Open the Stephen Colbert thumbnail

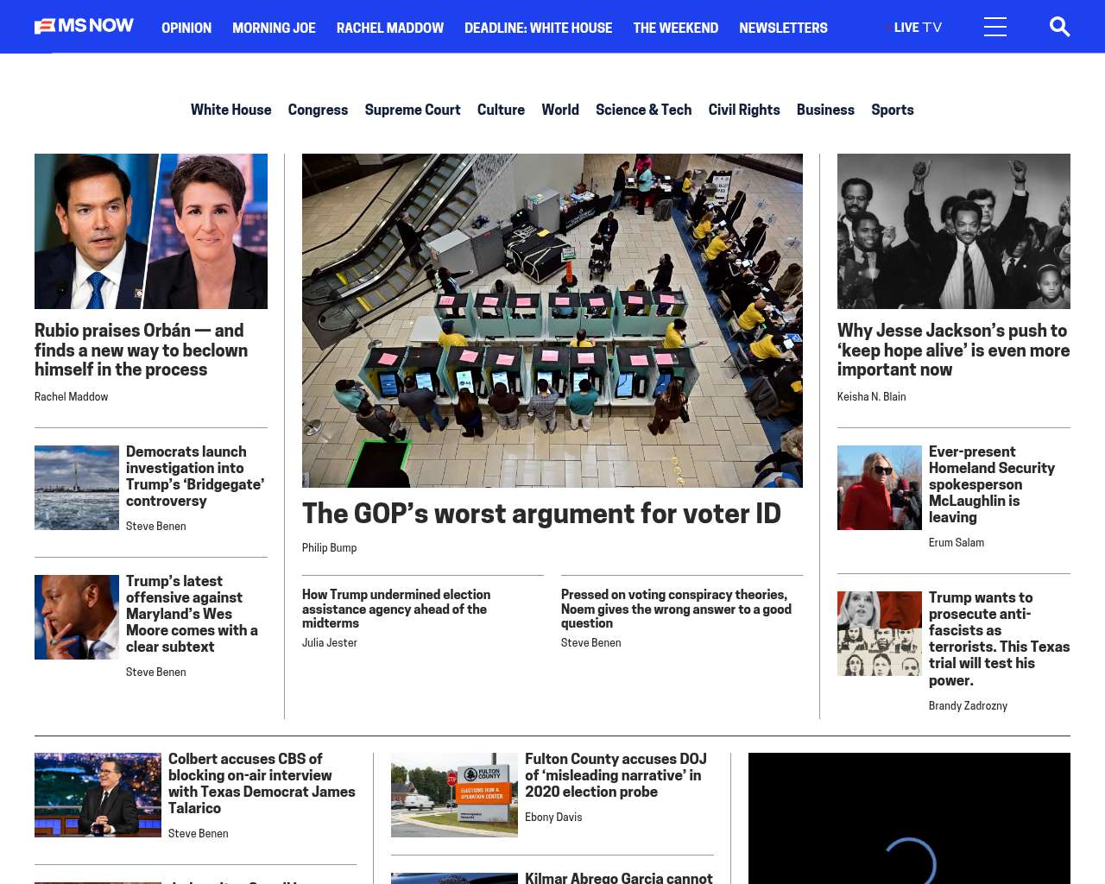tap(98, 795)
